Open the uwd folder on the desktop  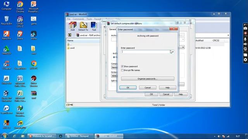tap(34, 50)
